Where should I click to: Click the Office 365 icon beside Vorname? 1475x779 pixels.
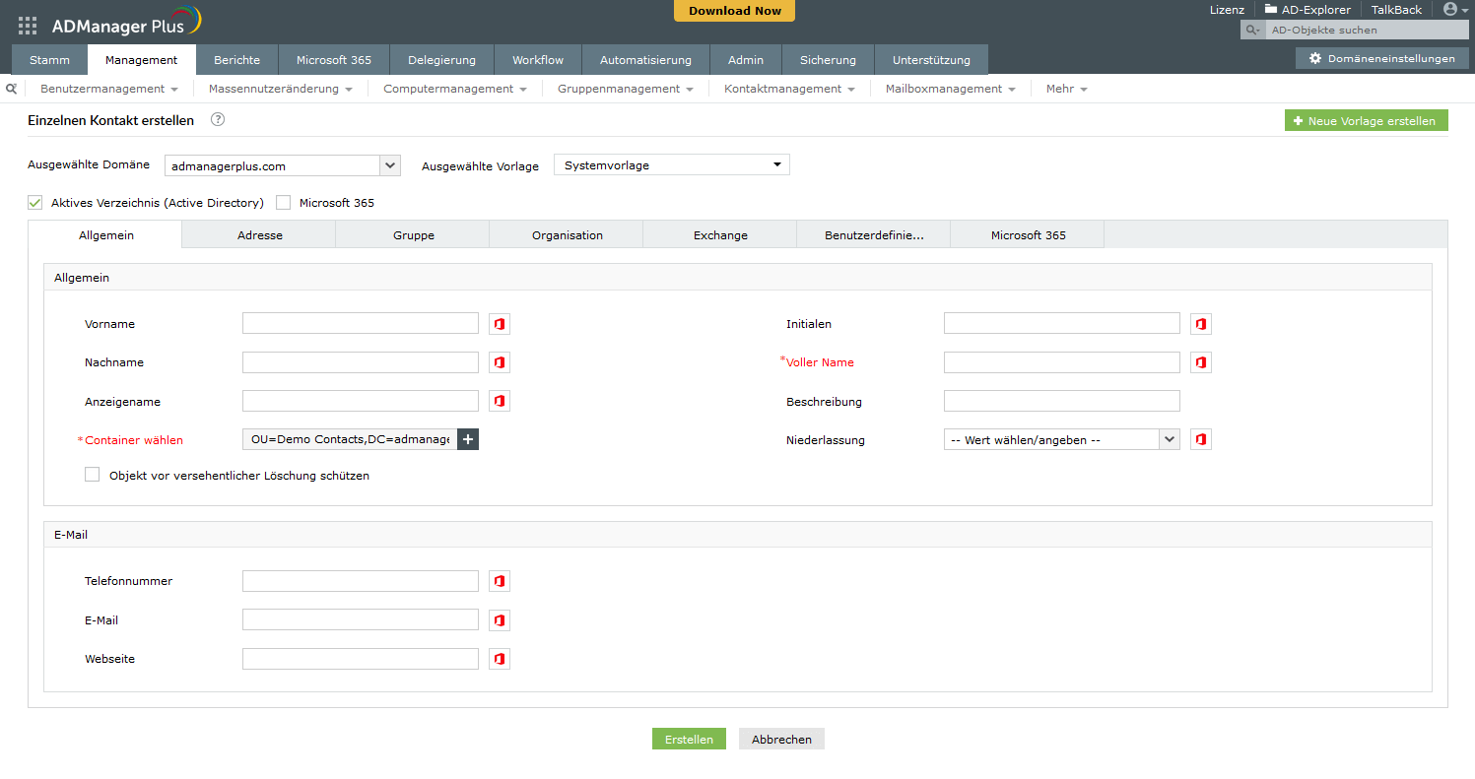pyautogui.click(x=500, y=324)
